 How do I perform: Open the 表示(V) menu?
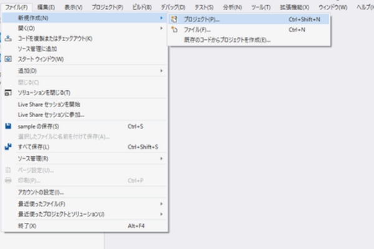pyautogui.click(x=74, y=7)
